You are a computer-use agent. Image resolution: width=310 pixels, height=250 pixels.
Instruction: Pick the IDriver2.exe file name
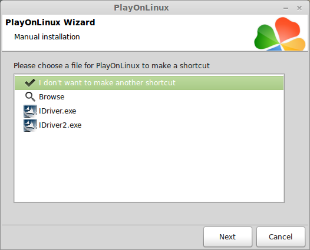[x=60, y=125]
